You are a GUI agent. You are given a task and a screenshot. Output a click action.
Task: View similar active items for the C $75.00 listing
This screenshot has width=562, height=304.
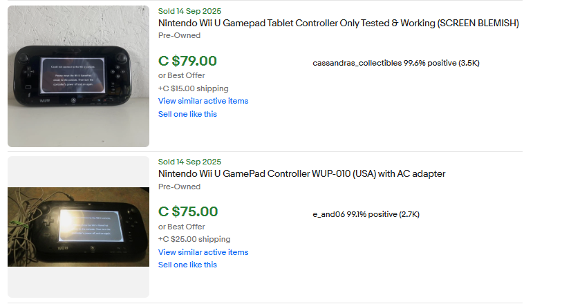click(x=203, y=252)
